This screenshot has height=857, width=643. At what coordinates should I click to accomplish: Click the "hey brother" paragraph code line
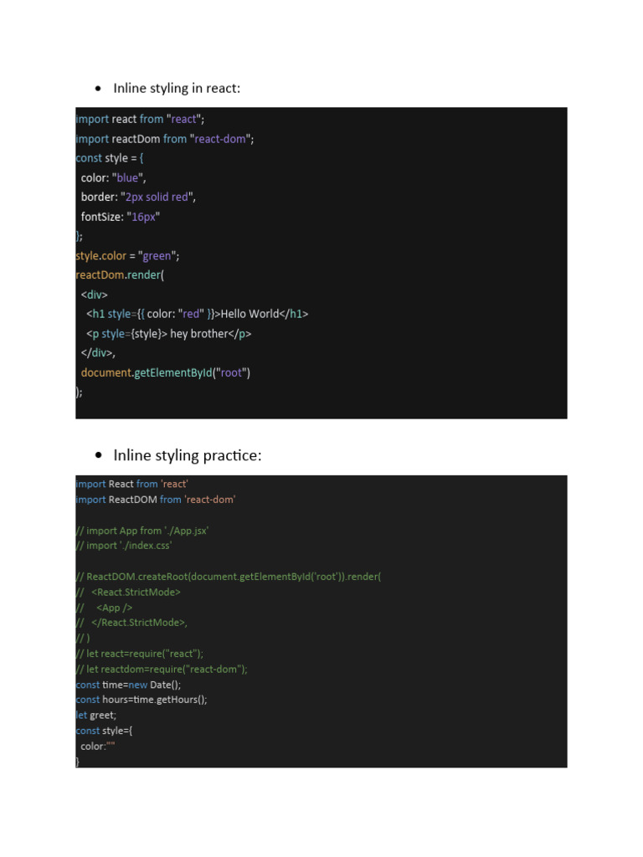pyautogui.click(x=169, y=333)
